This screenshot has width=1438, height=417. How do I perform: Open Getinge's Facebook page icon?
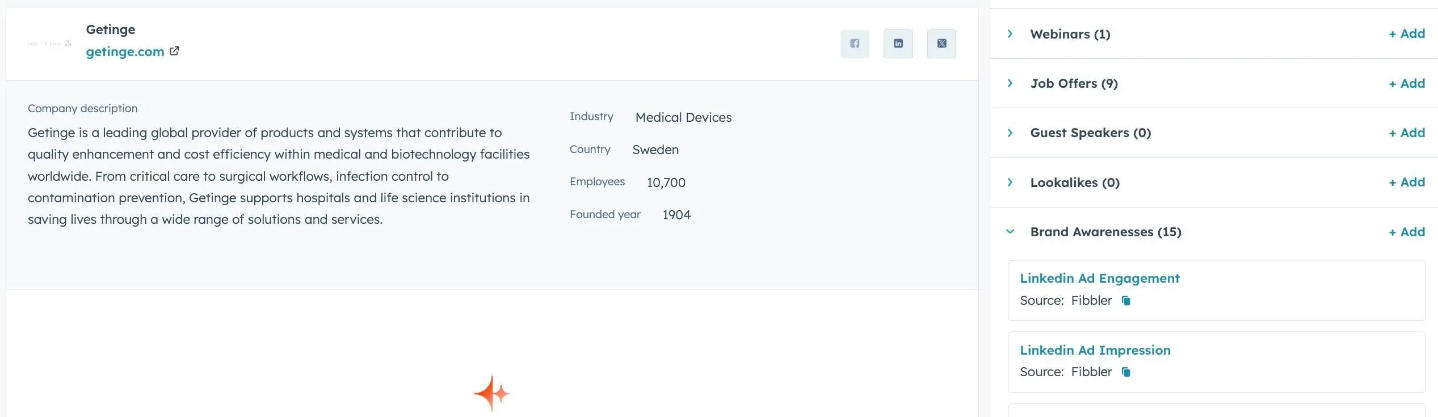click(855, 44)
